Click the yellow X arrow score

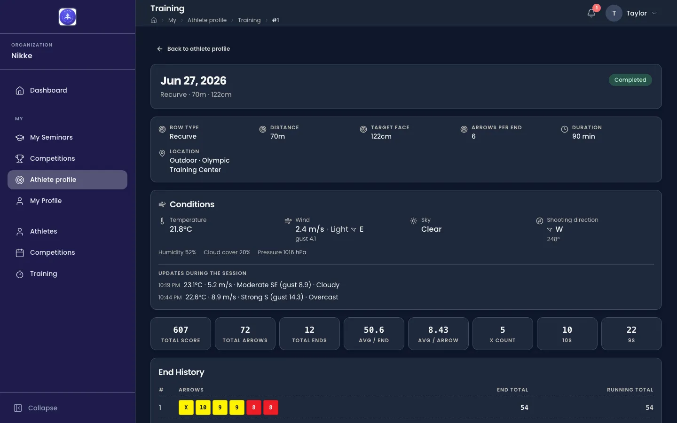(186, 407)
